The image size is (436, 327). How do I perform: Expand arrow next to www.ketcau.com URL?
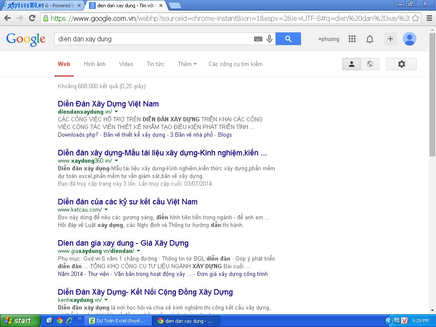[x=106, y=209]
